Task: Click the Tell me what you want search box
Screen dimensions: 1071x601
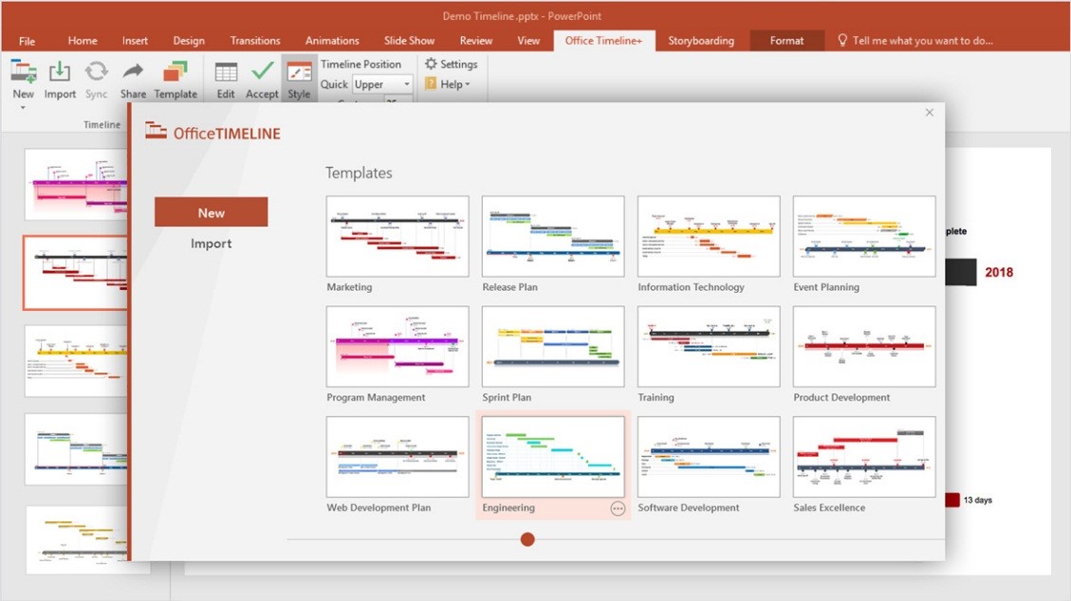Action: 915,41
